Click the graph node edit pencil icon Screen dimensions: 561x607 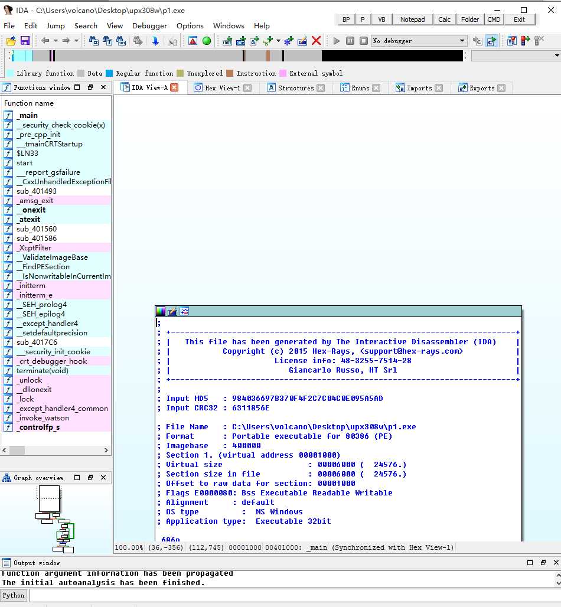[x=172, y=311]
